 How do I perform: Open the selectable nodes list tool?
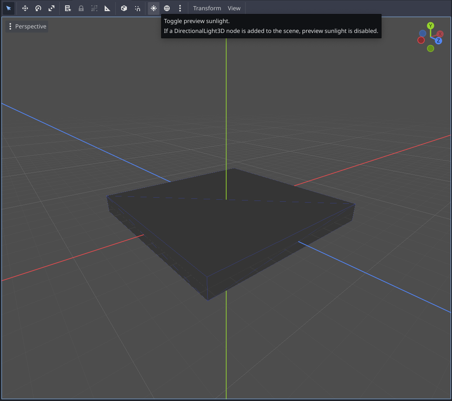pos(68,8)
